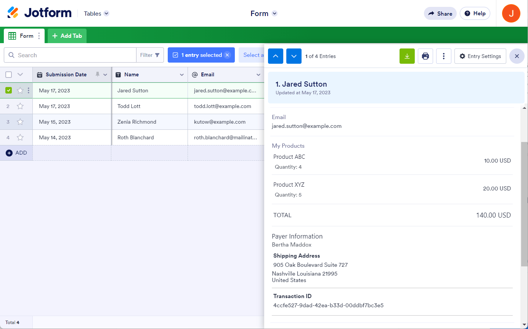Viewport: 528px width, 329px height.
Task: Close the entry details panel
Action: click(x=517, y=56)
